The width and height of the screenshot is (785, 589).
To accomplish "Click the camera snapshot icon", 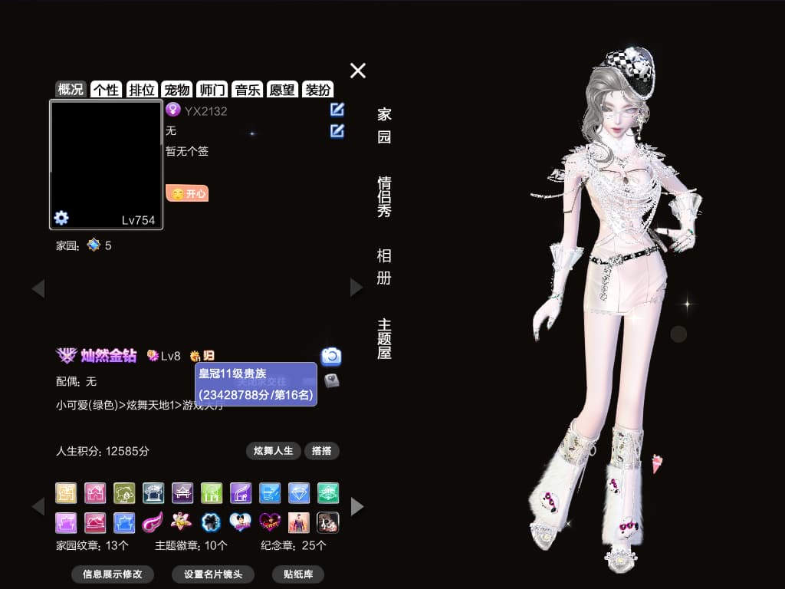I will coord(330,357).
